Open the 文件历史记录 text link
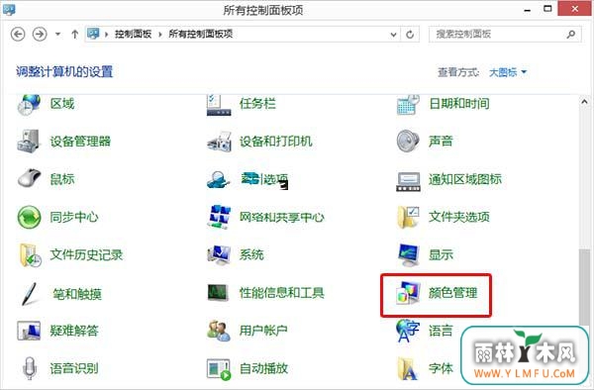 [86, 254]
